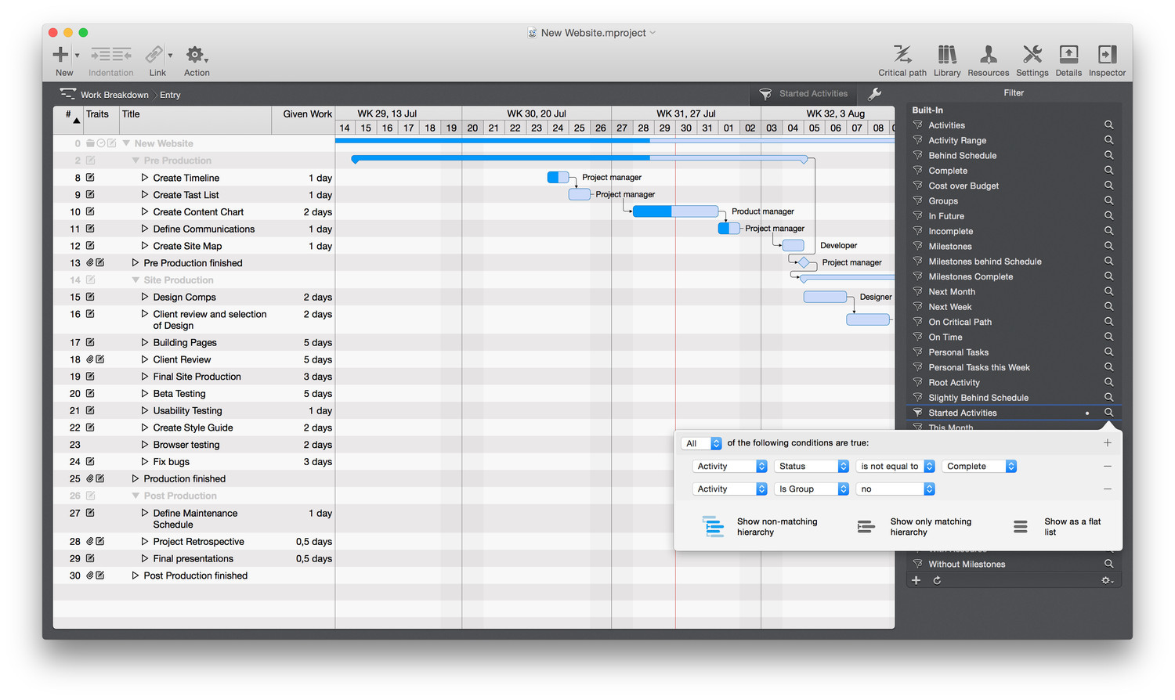
Task: Select the Milestones filter in list
Action: tap(949, 247)
